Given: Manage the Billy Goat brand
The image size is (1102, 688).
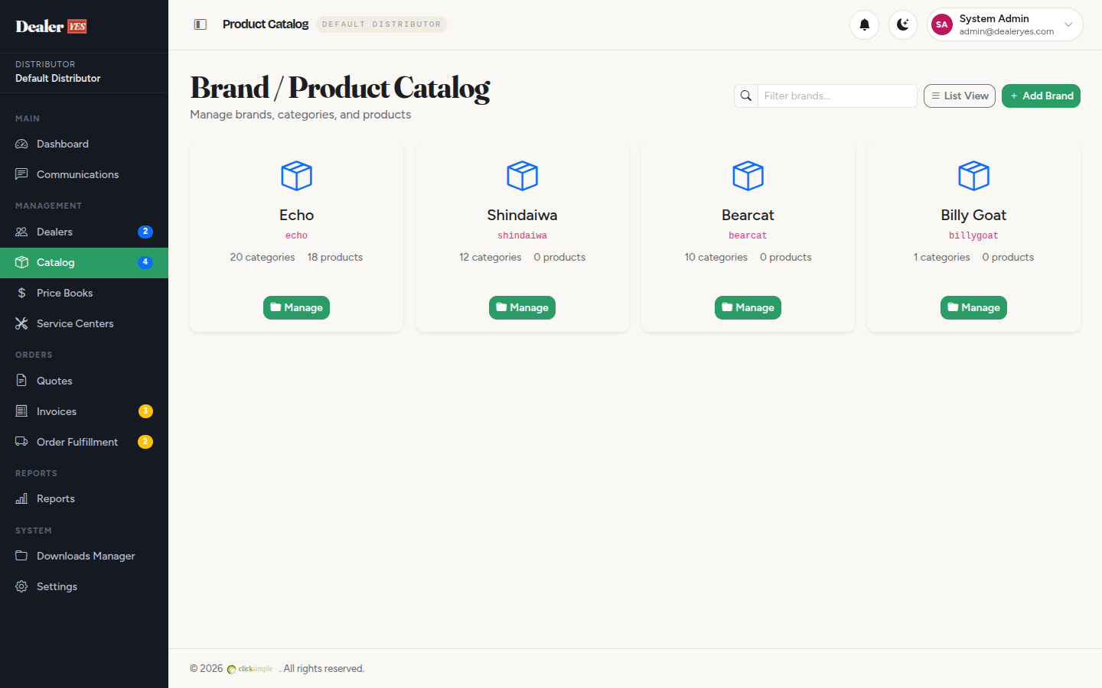Looking at the screenshot, I should pos(974,307).
